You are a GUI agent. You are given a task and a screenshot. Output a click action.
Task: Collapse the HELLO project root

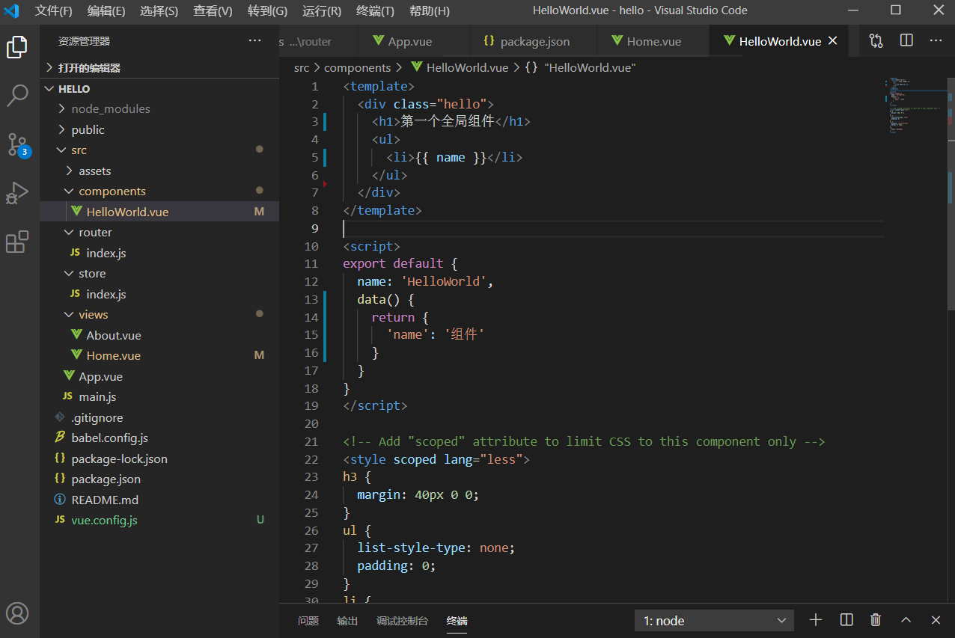point(159,89)
